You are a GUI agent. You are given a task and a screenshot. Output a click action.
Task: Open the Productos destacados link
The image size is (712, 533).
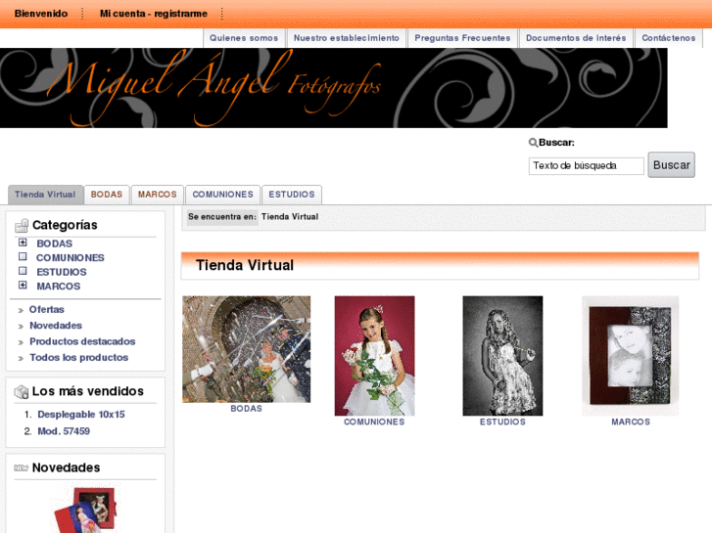pos(82,341)
